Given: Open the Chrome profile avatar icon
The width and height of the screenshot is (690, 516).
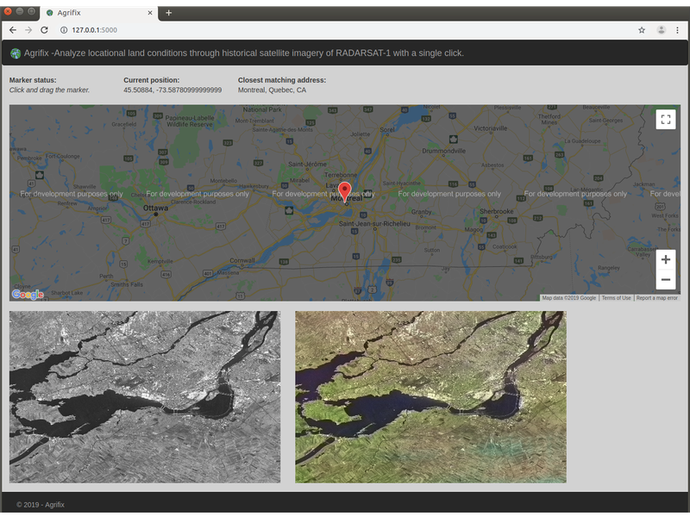Looking at the screenshot, I should 662,29.
